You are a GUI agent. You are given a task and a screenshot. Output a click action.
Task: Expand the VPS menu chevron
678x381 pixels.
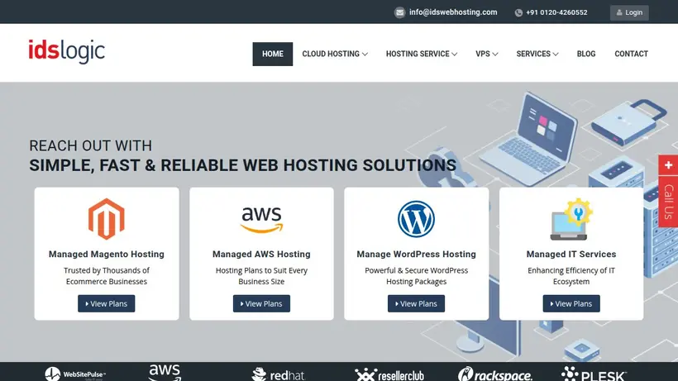(495, 54)
